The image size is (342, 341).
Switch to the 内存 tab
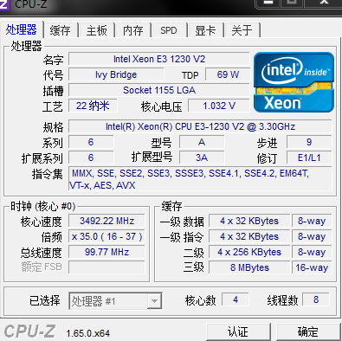point(133,30)
